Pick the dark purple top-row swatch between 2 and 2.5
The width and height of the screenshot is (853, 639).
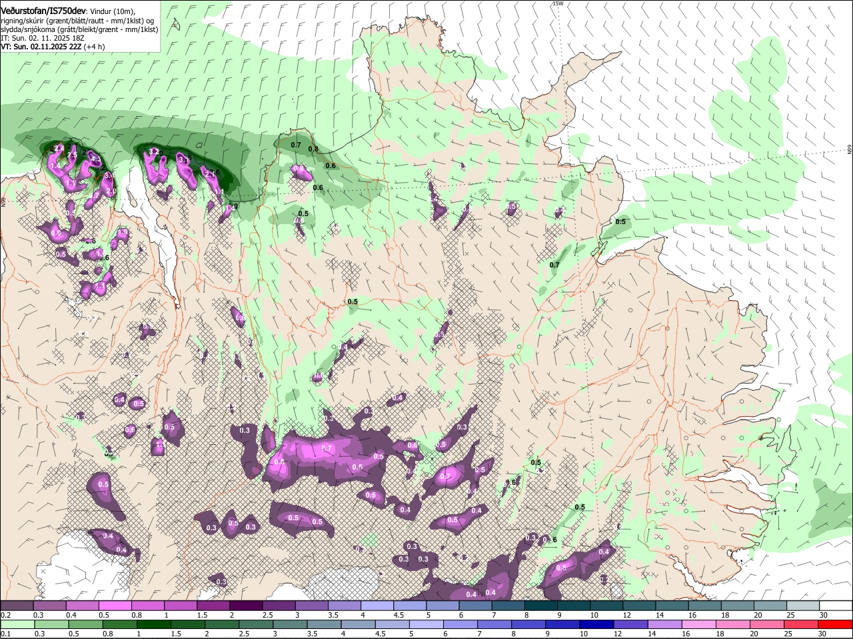coord(247,605)
